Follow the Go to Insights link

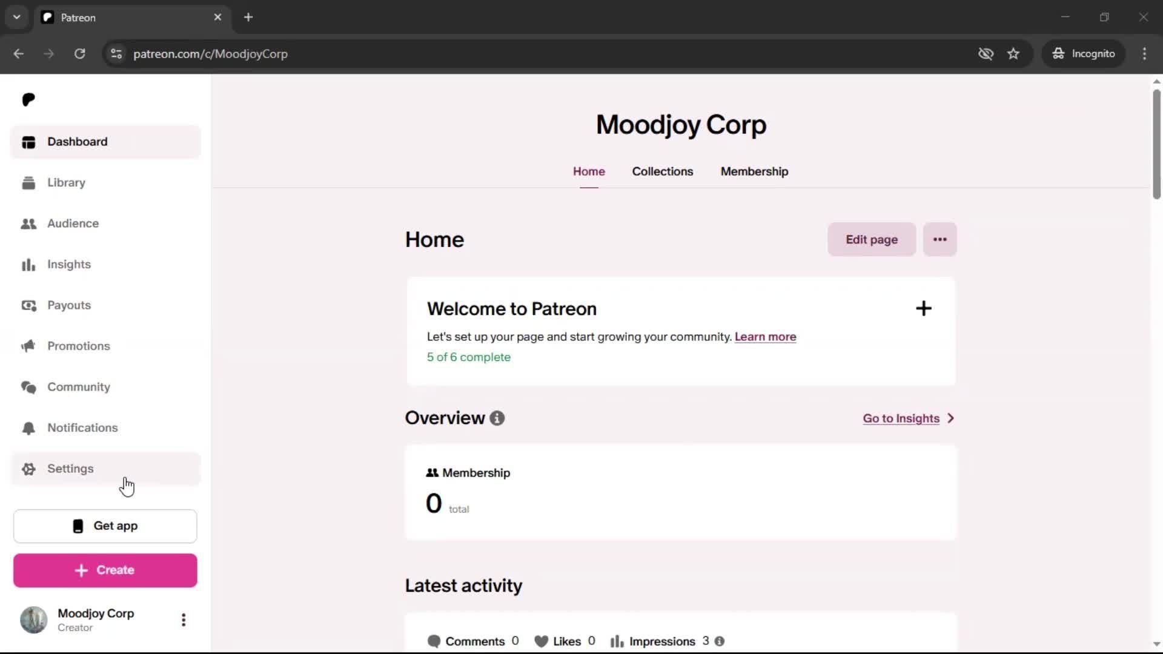tap(901, 418)
